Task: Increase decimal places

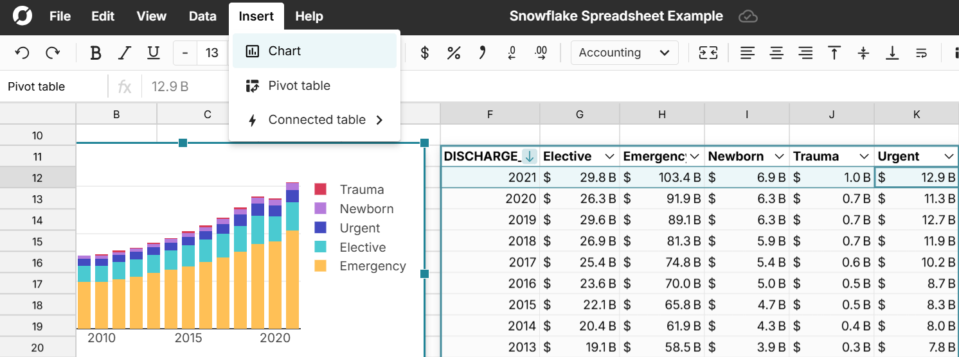Action: (541, 53)
